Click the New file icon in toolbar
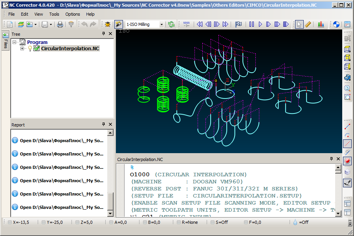The image size is (354, 236). tap(10, 24)
